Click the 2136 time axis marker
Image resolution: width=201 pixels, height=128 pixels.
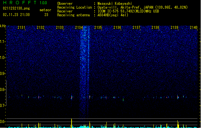click(x=117, y=28)
